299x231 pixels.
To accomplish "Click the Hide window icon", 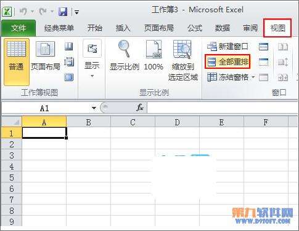I will (263, 62).
